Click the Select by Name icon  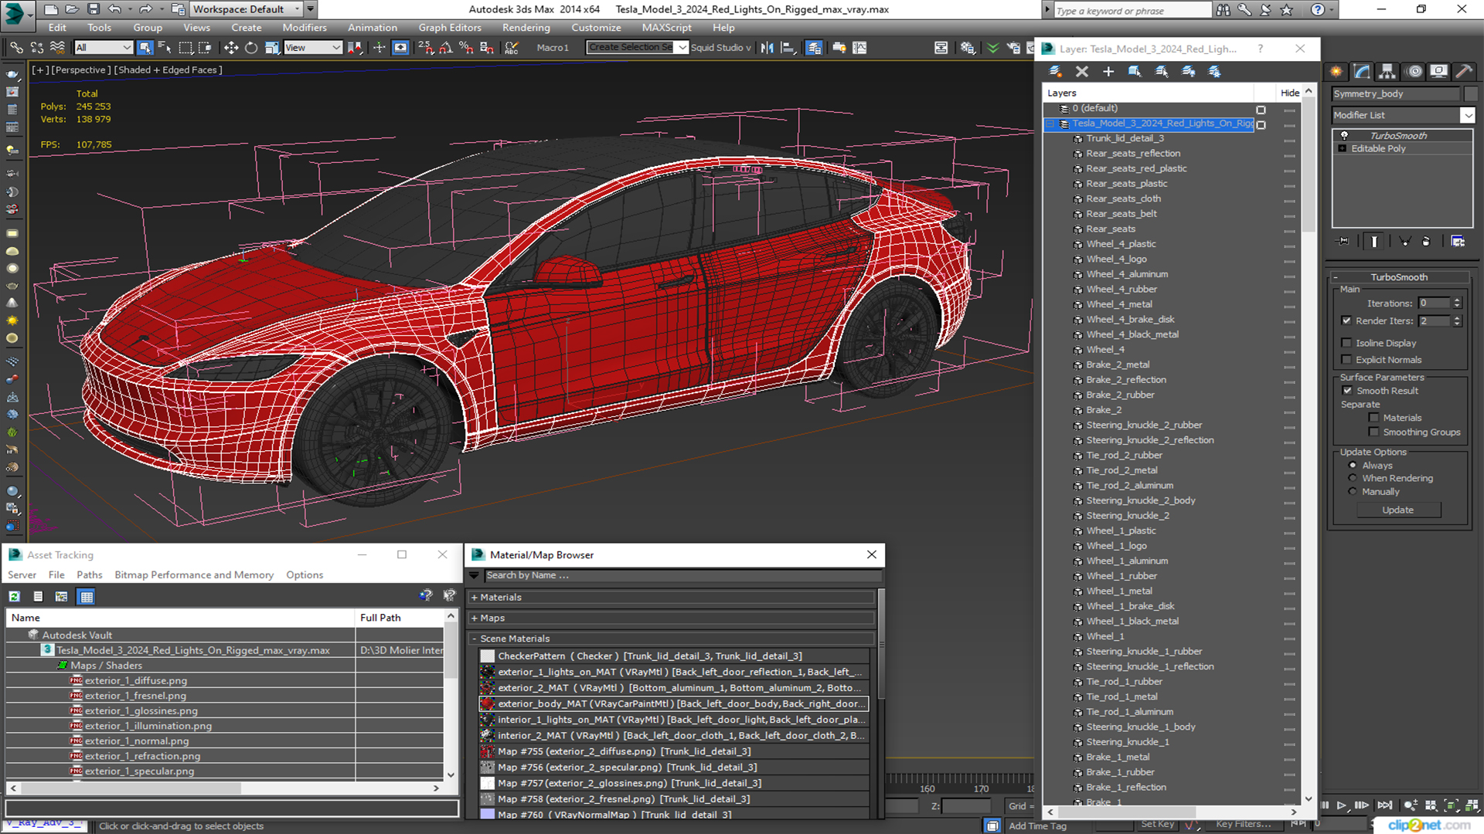click(165, 48)
